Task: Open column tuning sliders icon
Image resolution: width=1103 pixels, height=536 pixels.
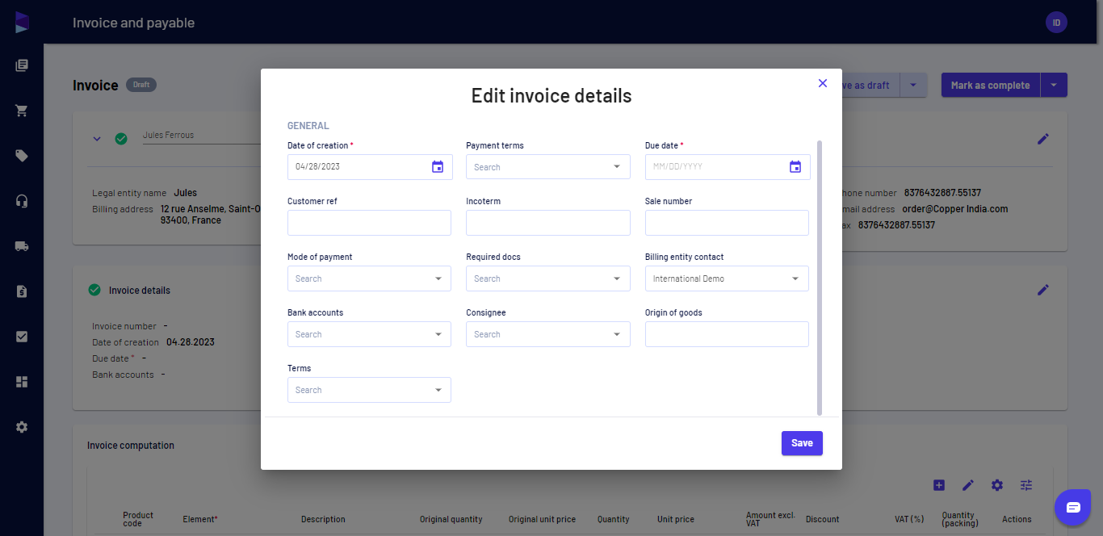Action: coord(1026,485)
